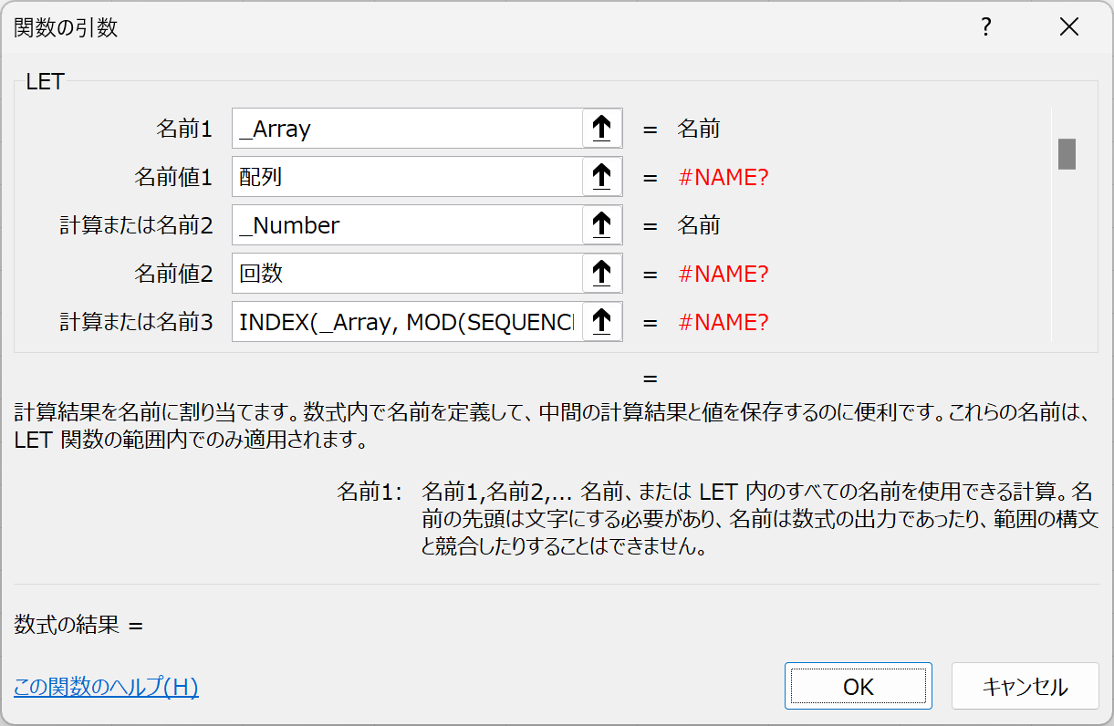Open the この関数のヘルプ(H) link
Screen dimensions: 1114x726
point(106,687)
